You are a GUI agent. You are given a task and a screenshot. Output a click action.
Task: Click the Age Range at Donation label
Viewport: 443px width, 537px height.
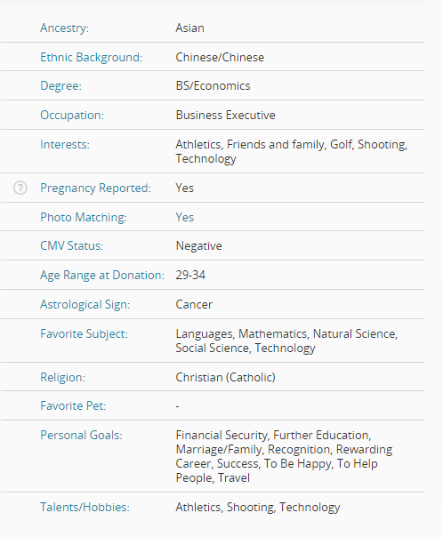(102, 276)
